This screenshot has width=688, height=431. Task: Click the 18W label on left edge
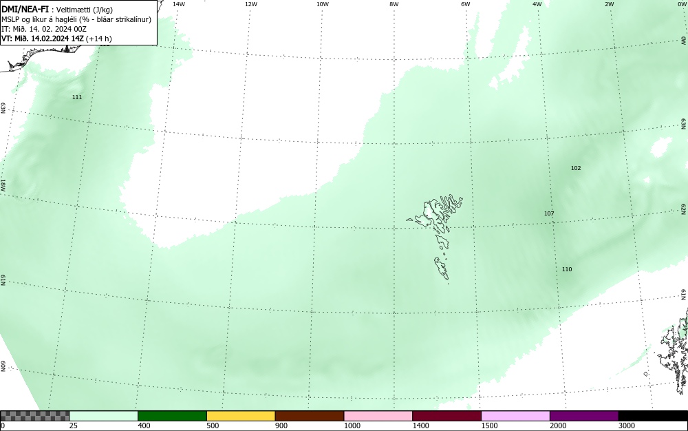click(x=3, y=185)
